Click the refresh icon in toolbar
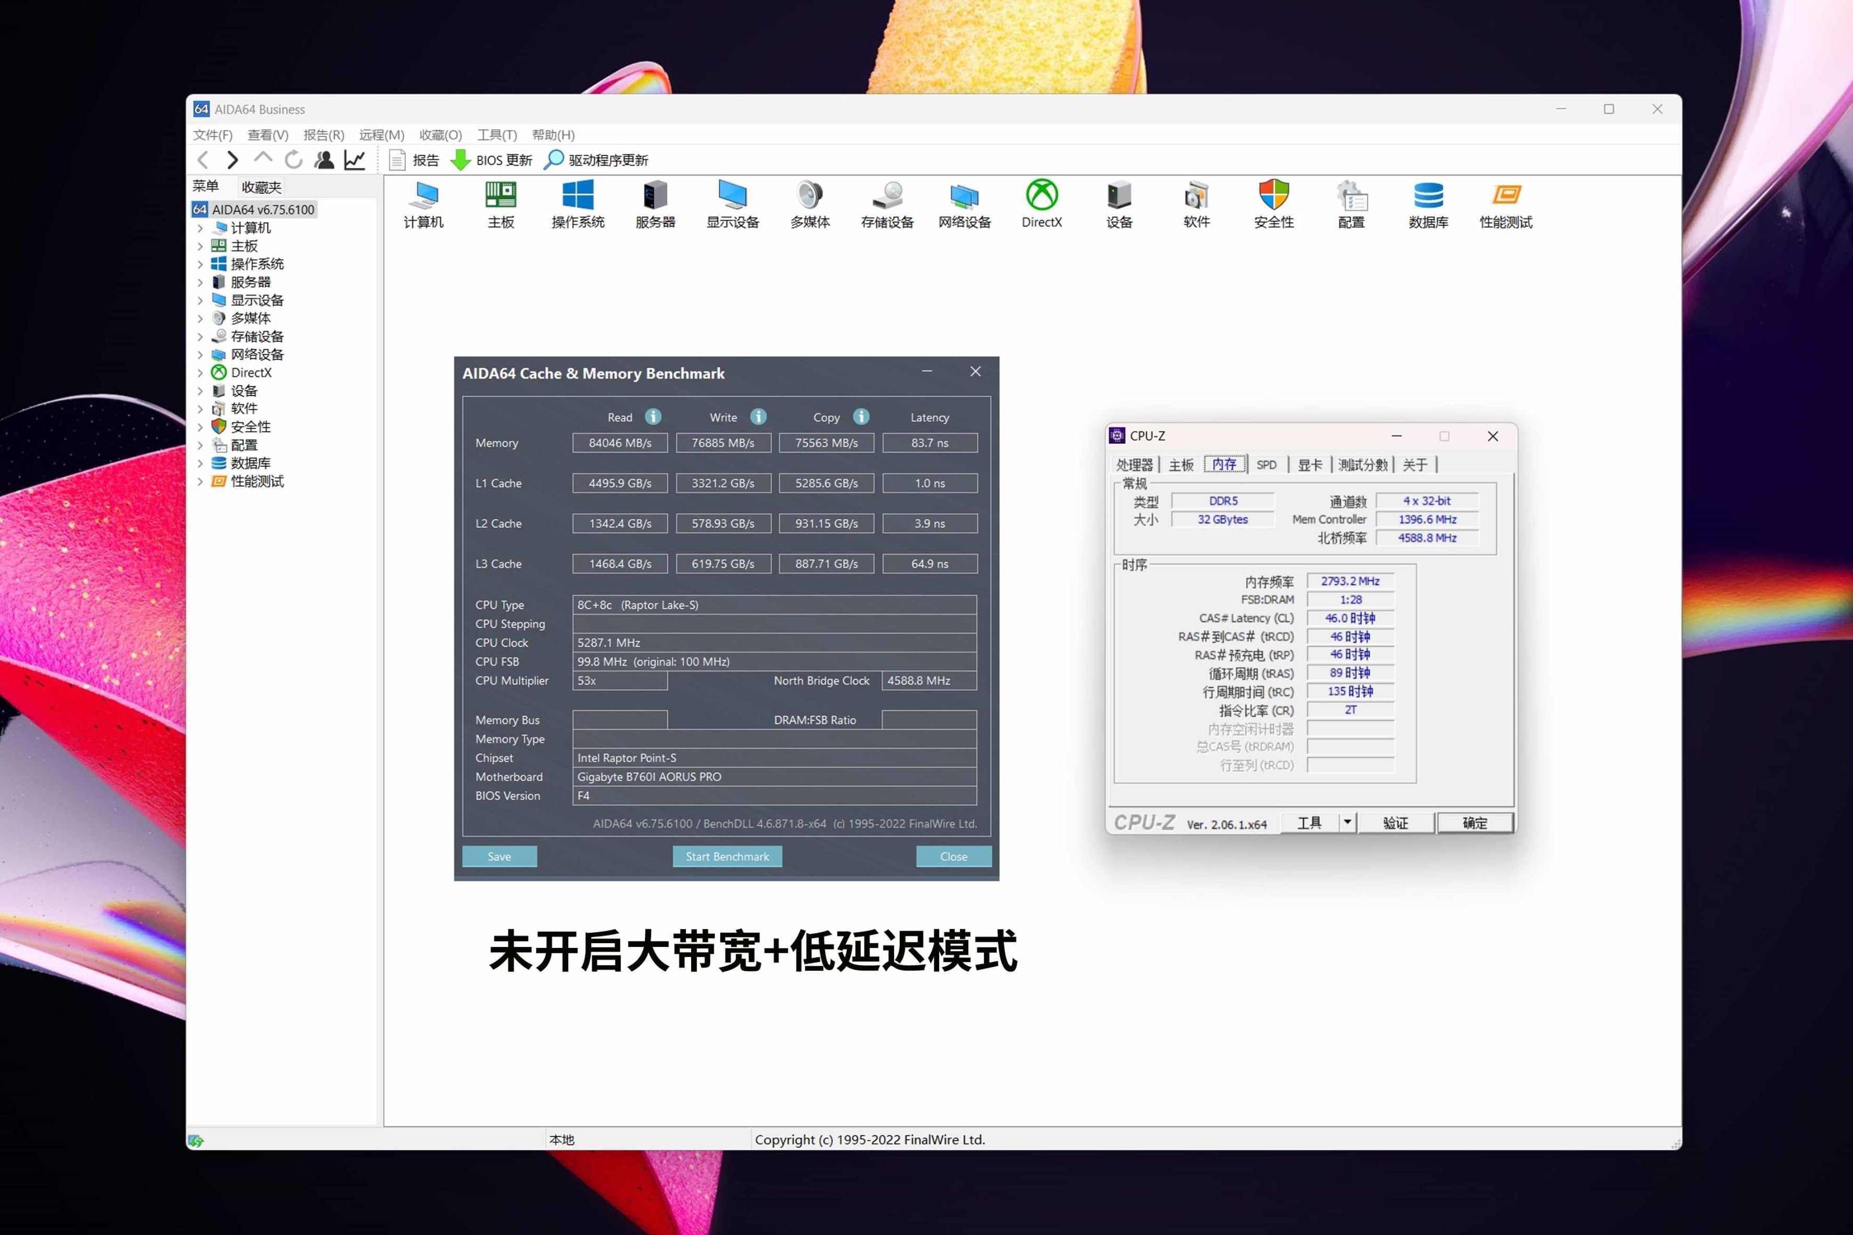 coord(294,160)
